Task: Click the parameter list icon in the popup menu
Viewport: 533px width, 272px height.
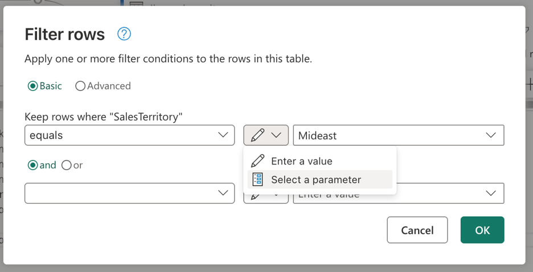Action: click(x=257, y=180)
